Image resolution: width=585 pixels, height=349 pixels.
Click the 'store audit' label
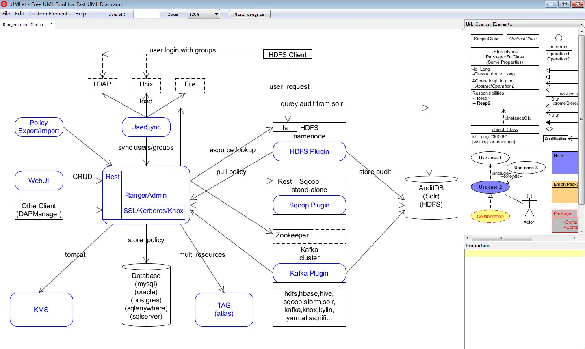coord(375,172)
